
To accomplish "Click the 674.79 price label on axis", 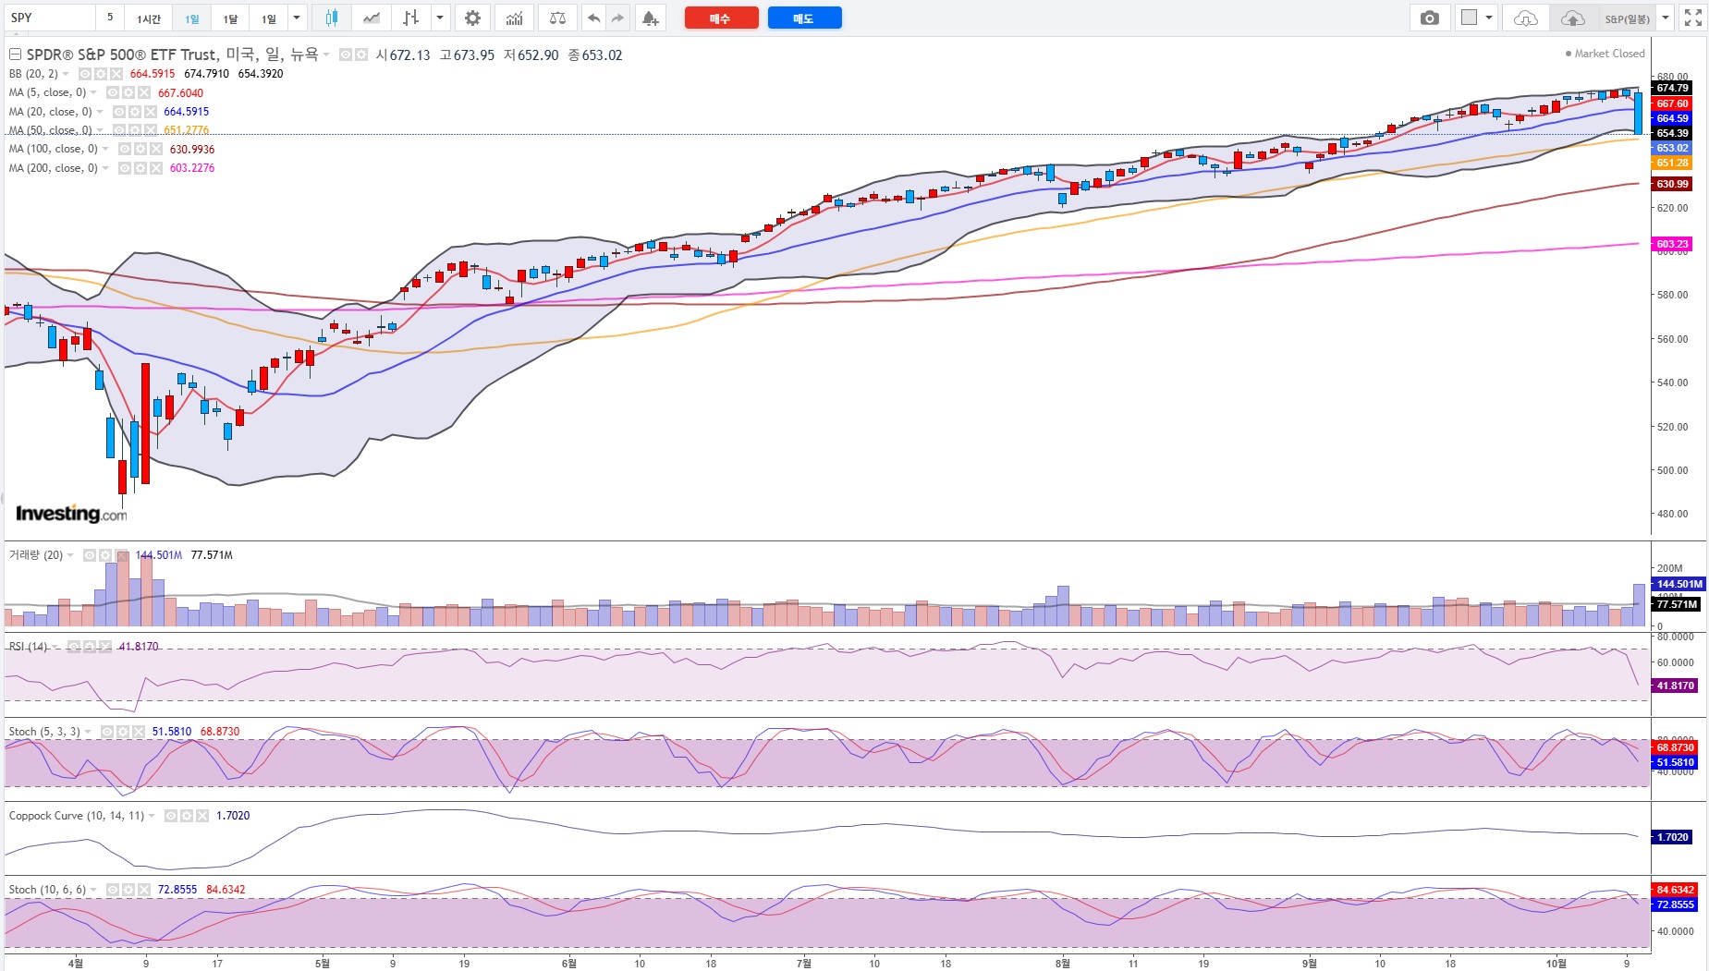I will (x=1672, y=88).
